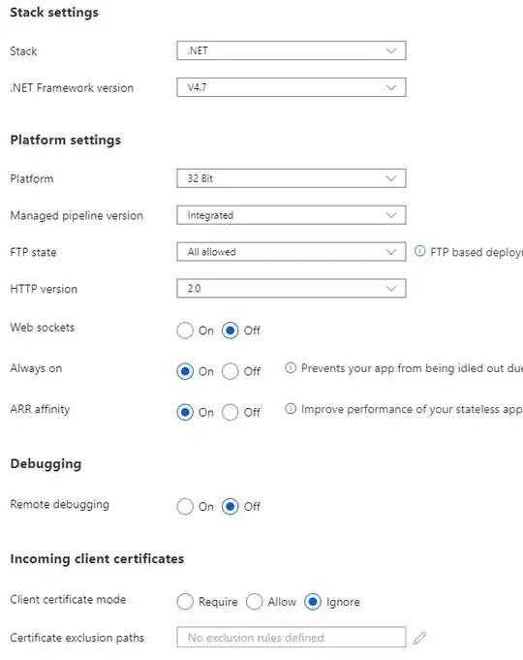Open FTP state All allowed dropdown
Image resolution: width=523 pixels, height=660 pixels.
pyautogui.click(x=292, y=252)
